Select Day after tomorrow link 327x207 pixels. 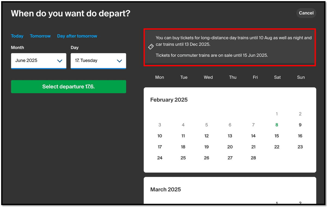77,36
